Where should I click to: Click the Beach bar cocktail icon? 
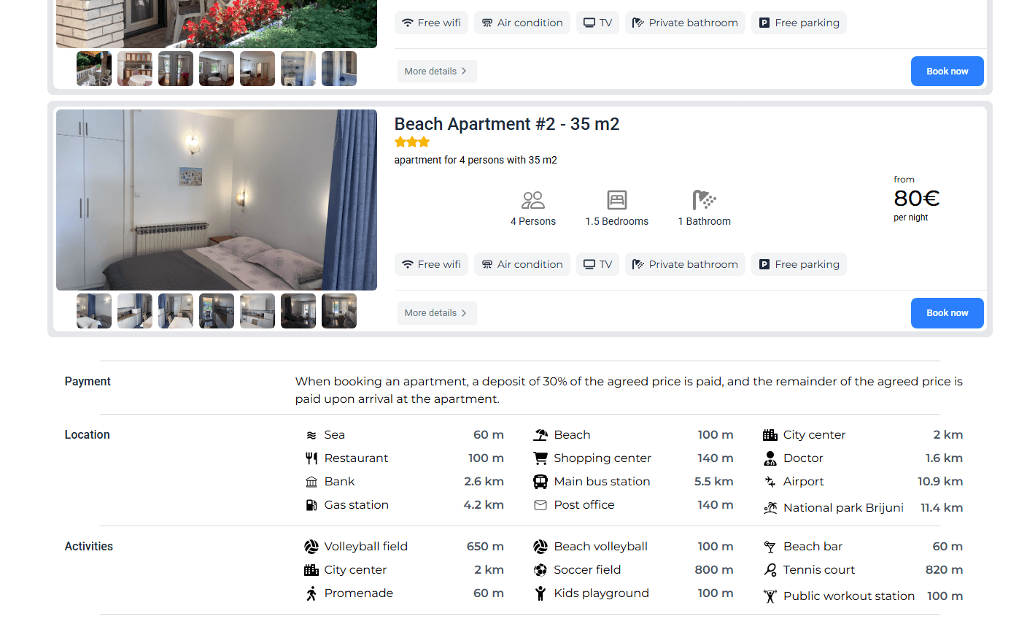click(770, 547)
